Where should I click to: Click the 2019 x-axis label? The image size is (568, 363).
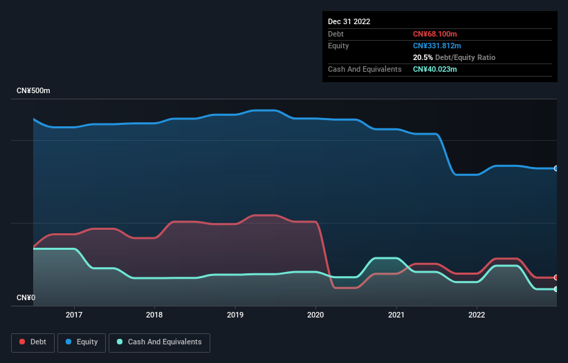click(x=235, y=315)
